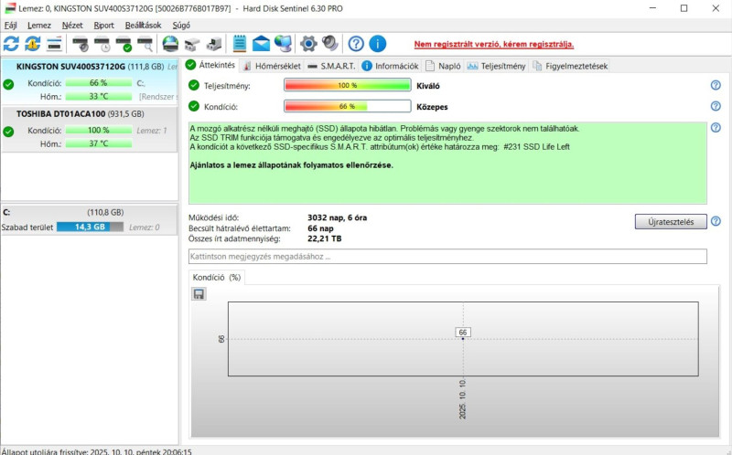732x455 pixels.
Task: Switch to the Áttekintés tab
Action: pyautogui.click(x=210, y=65)
